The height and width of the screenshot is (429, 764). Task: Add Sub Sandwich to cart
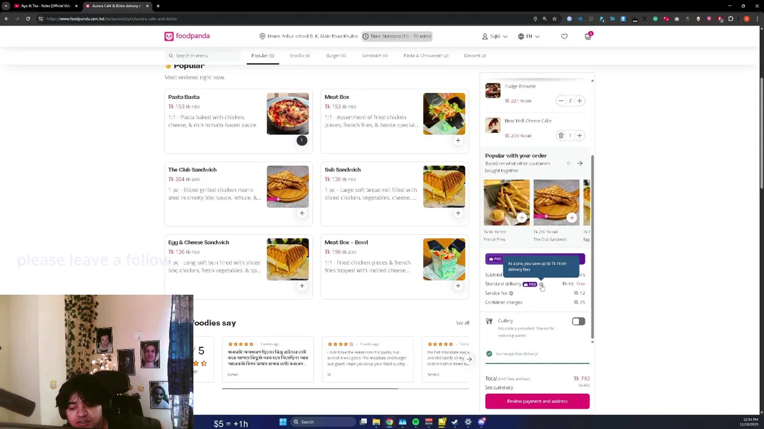point(458,213)
